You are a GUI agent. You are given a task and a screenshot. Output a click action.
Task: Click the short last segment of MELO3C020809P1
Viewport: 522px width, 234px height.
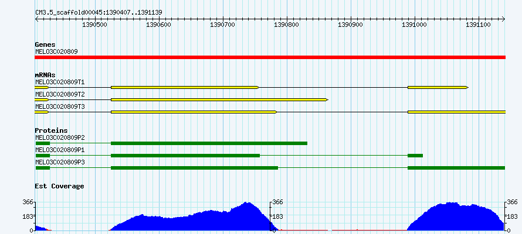(x=415, y=156)
